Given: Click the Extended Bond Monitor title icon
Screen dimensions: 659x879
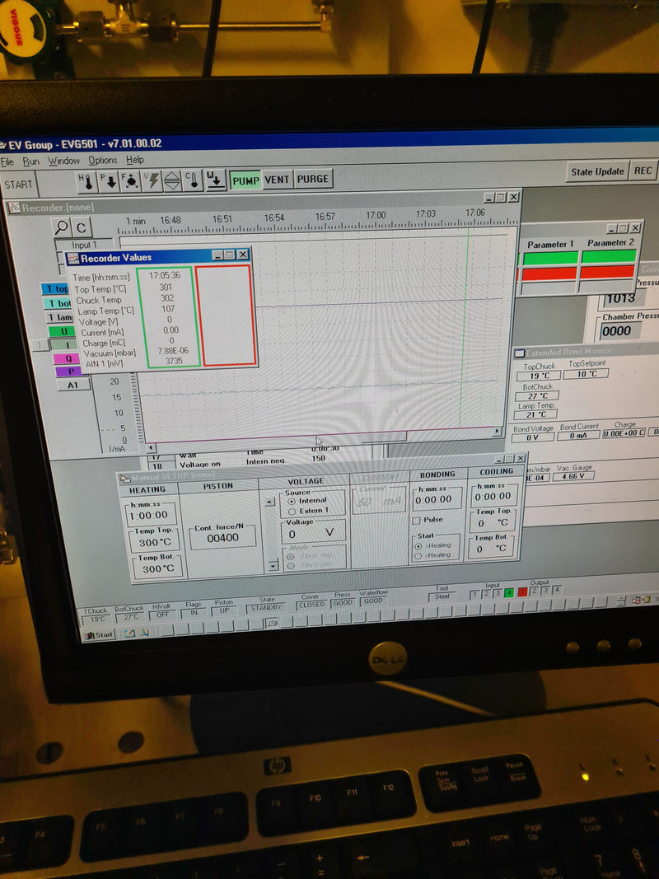Looking at the screenshot, I should pos(520,353).
